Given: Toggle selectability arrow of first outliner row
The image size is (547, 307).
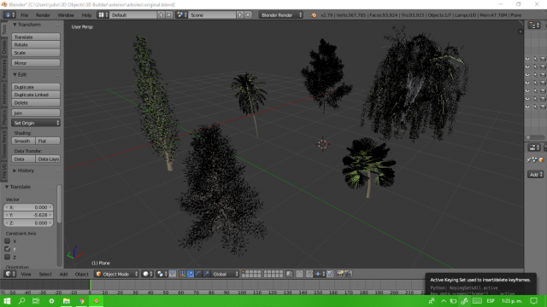Looking at the screenshot, I should [x=535, y=59].
